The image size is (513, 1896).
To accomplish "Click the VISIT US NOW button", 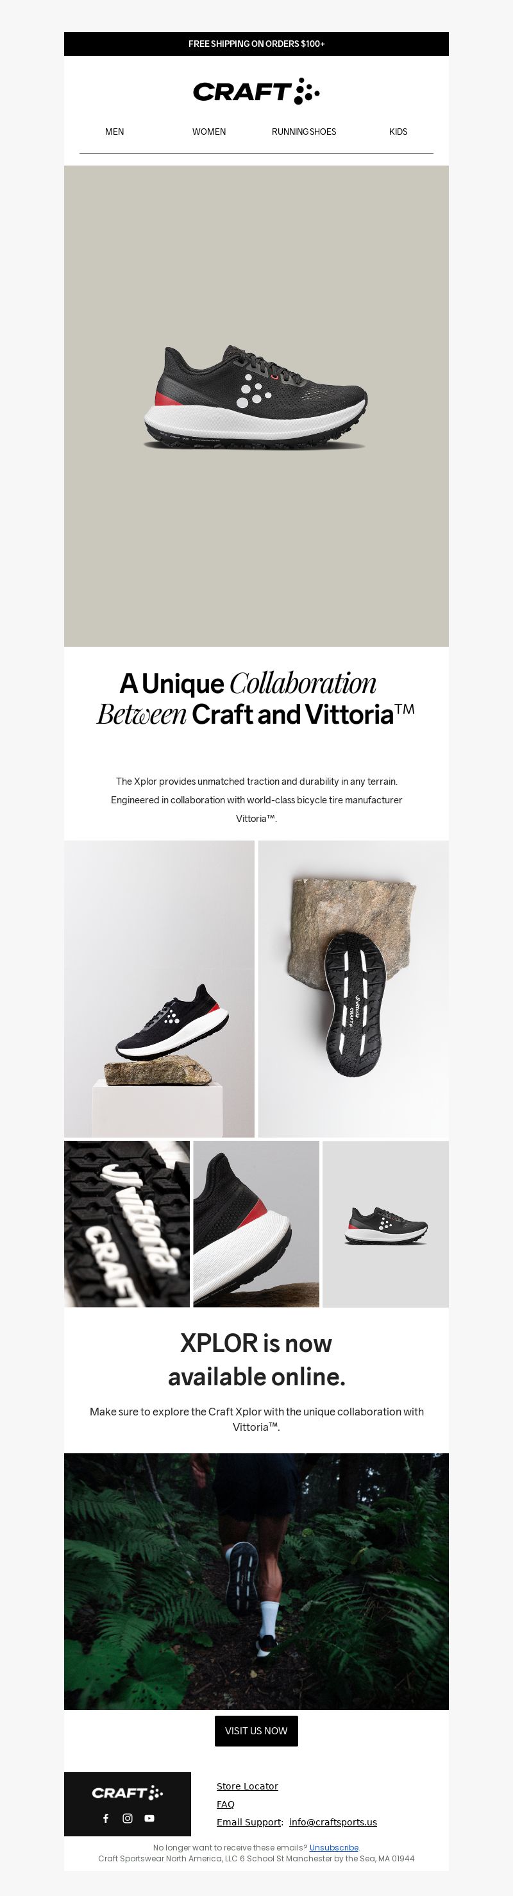I will pyautogui.click(x=256, y=1730).
